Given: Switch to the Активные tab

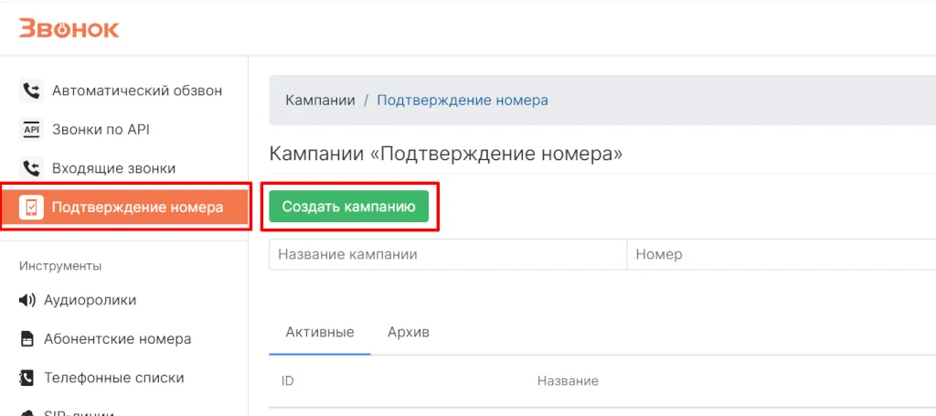Looking at the screenshot, I should (320, 332).
